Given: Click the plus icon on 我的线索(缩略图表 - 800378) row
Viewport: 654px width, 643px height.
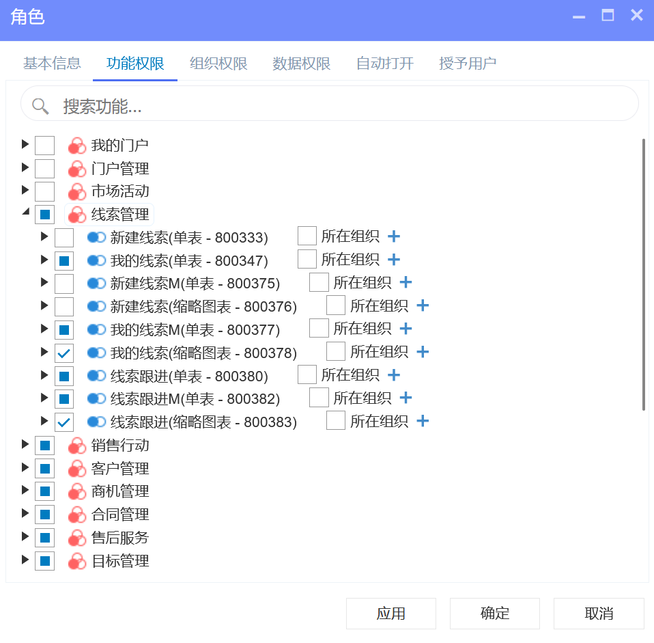Looking at the screenshot, I should [x=423, y=352].
